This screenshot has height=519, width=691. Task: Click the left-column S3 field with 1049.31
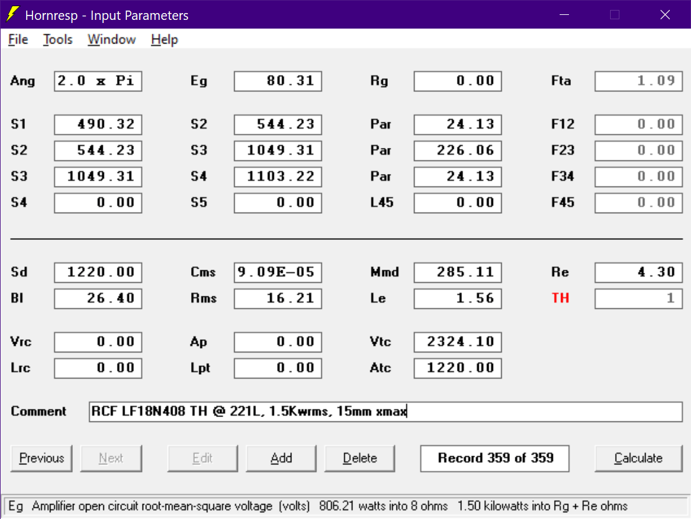(98, 177)
